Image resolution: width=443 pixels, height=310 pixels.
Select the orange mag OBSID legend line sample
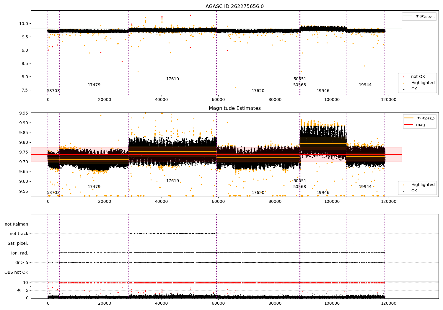(409, 118)
